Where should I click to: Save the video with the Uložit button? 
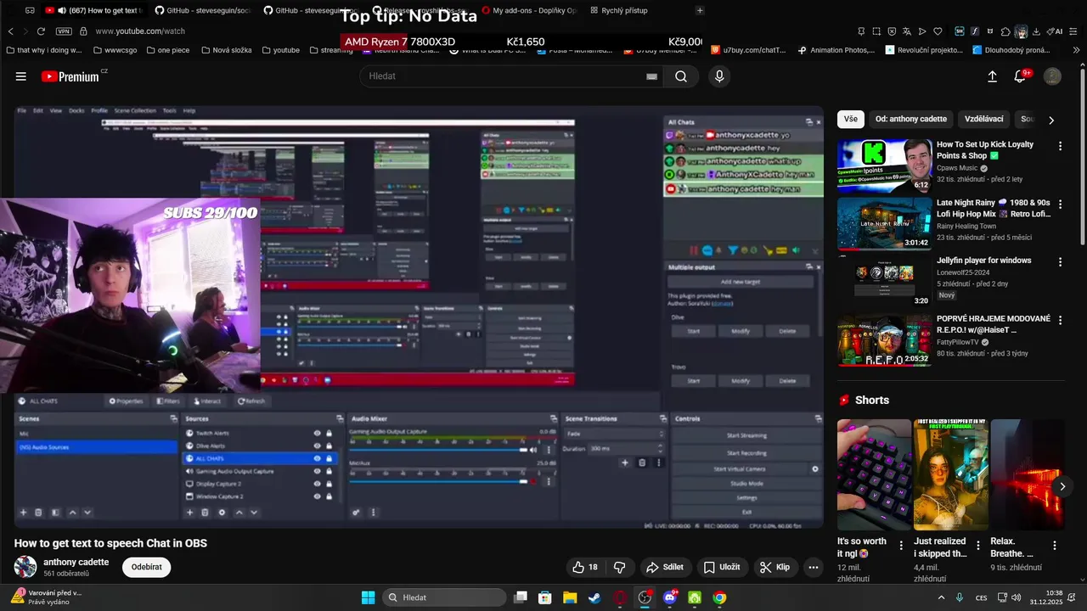(x=721, y=567)
